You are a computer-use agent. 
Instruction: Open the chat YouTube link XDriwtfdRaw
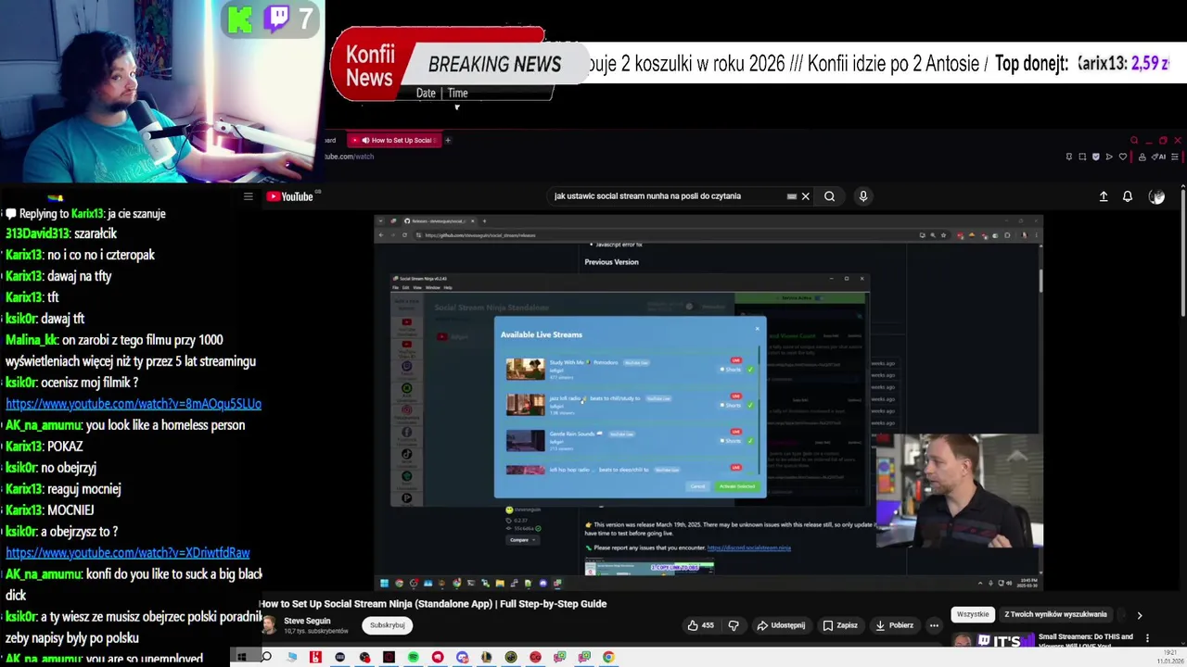pos(128,553)
